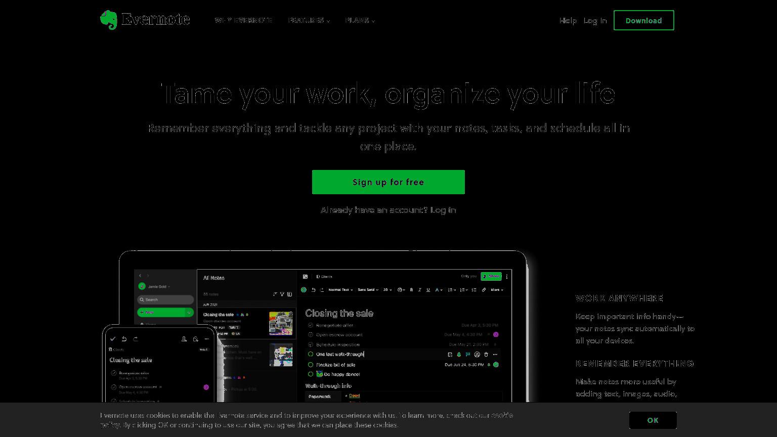This screenshot has width=777, height=437.
Task: Tap the add person icon on phone
Action: coord(184,339)
